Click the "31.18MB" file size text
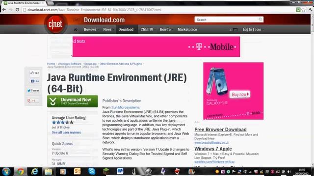314x176 pixels. pyautogui.click(x=58, y=164)
